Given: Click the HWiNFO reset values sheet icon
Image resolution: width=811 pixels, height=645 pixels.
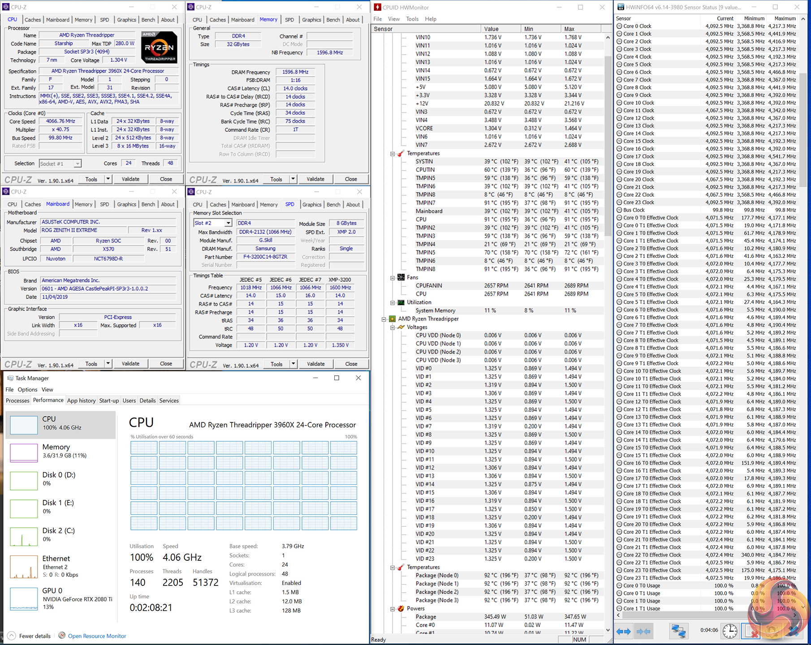Looking at the screenshot, I should click(750, 631).
